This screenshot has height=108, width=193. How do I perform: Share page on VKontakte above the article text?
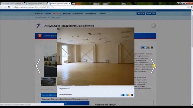tap(141, 47)
